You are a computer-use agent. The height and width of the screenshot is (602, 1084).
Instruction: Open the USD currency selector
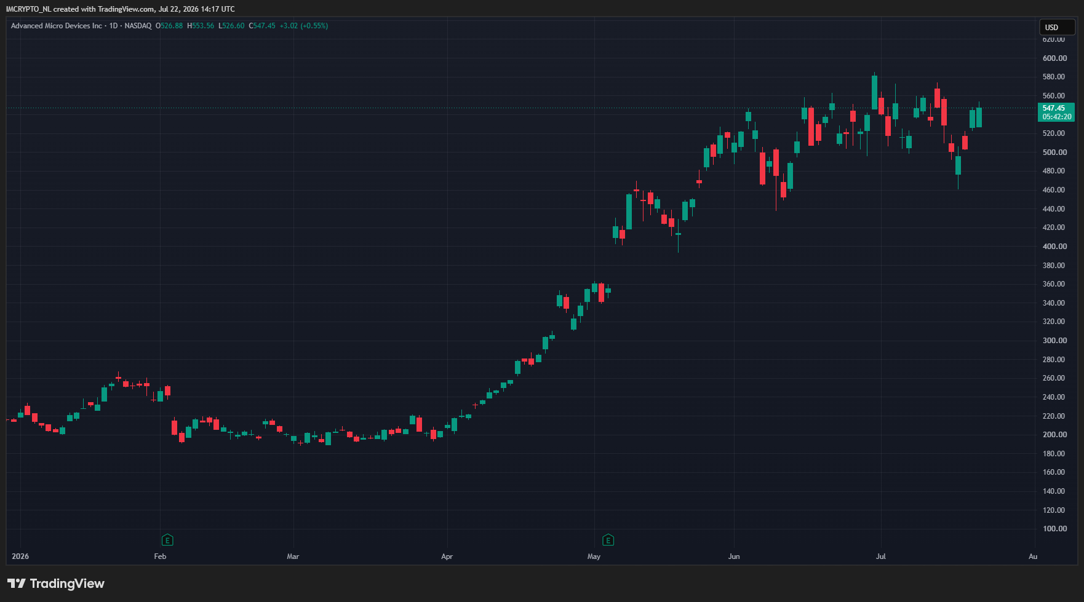1057,27
